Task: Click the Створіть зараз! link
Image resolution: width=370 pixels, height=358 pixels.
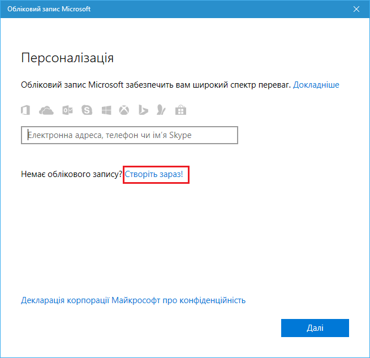Action: click(154, 174)
